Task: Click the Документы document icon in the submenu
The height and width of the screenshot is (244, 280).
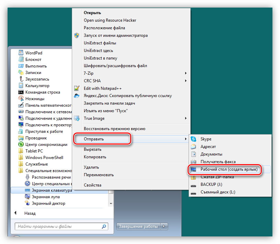Action: (x=193, y=154)
